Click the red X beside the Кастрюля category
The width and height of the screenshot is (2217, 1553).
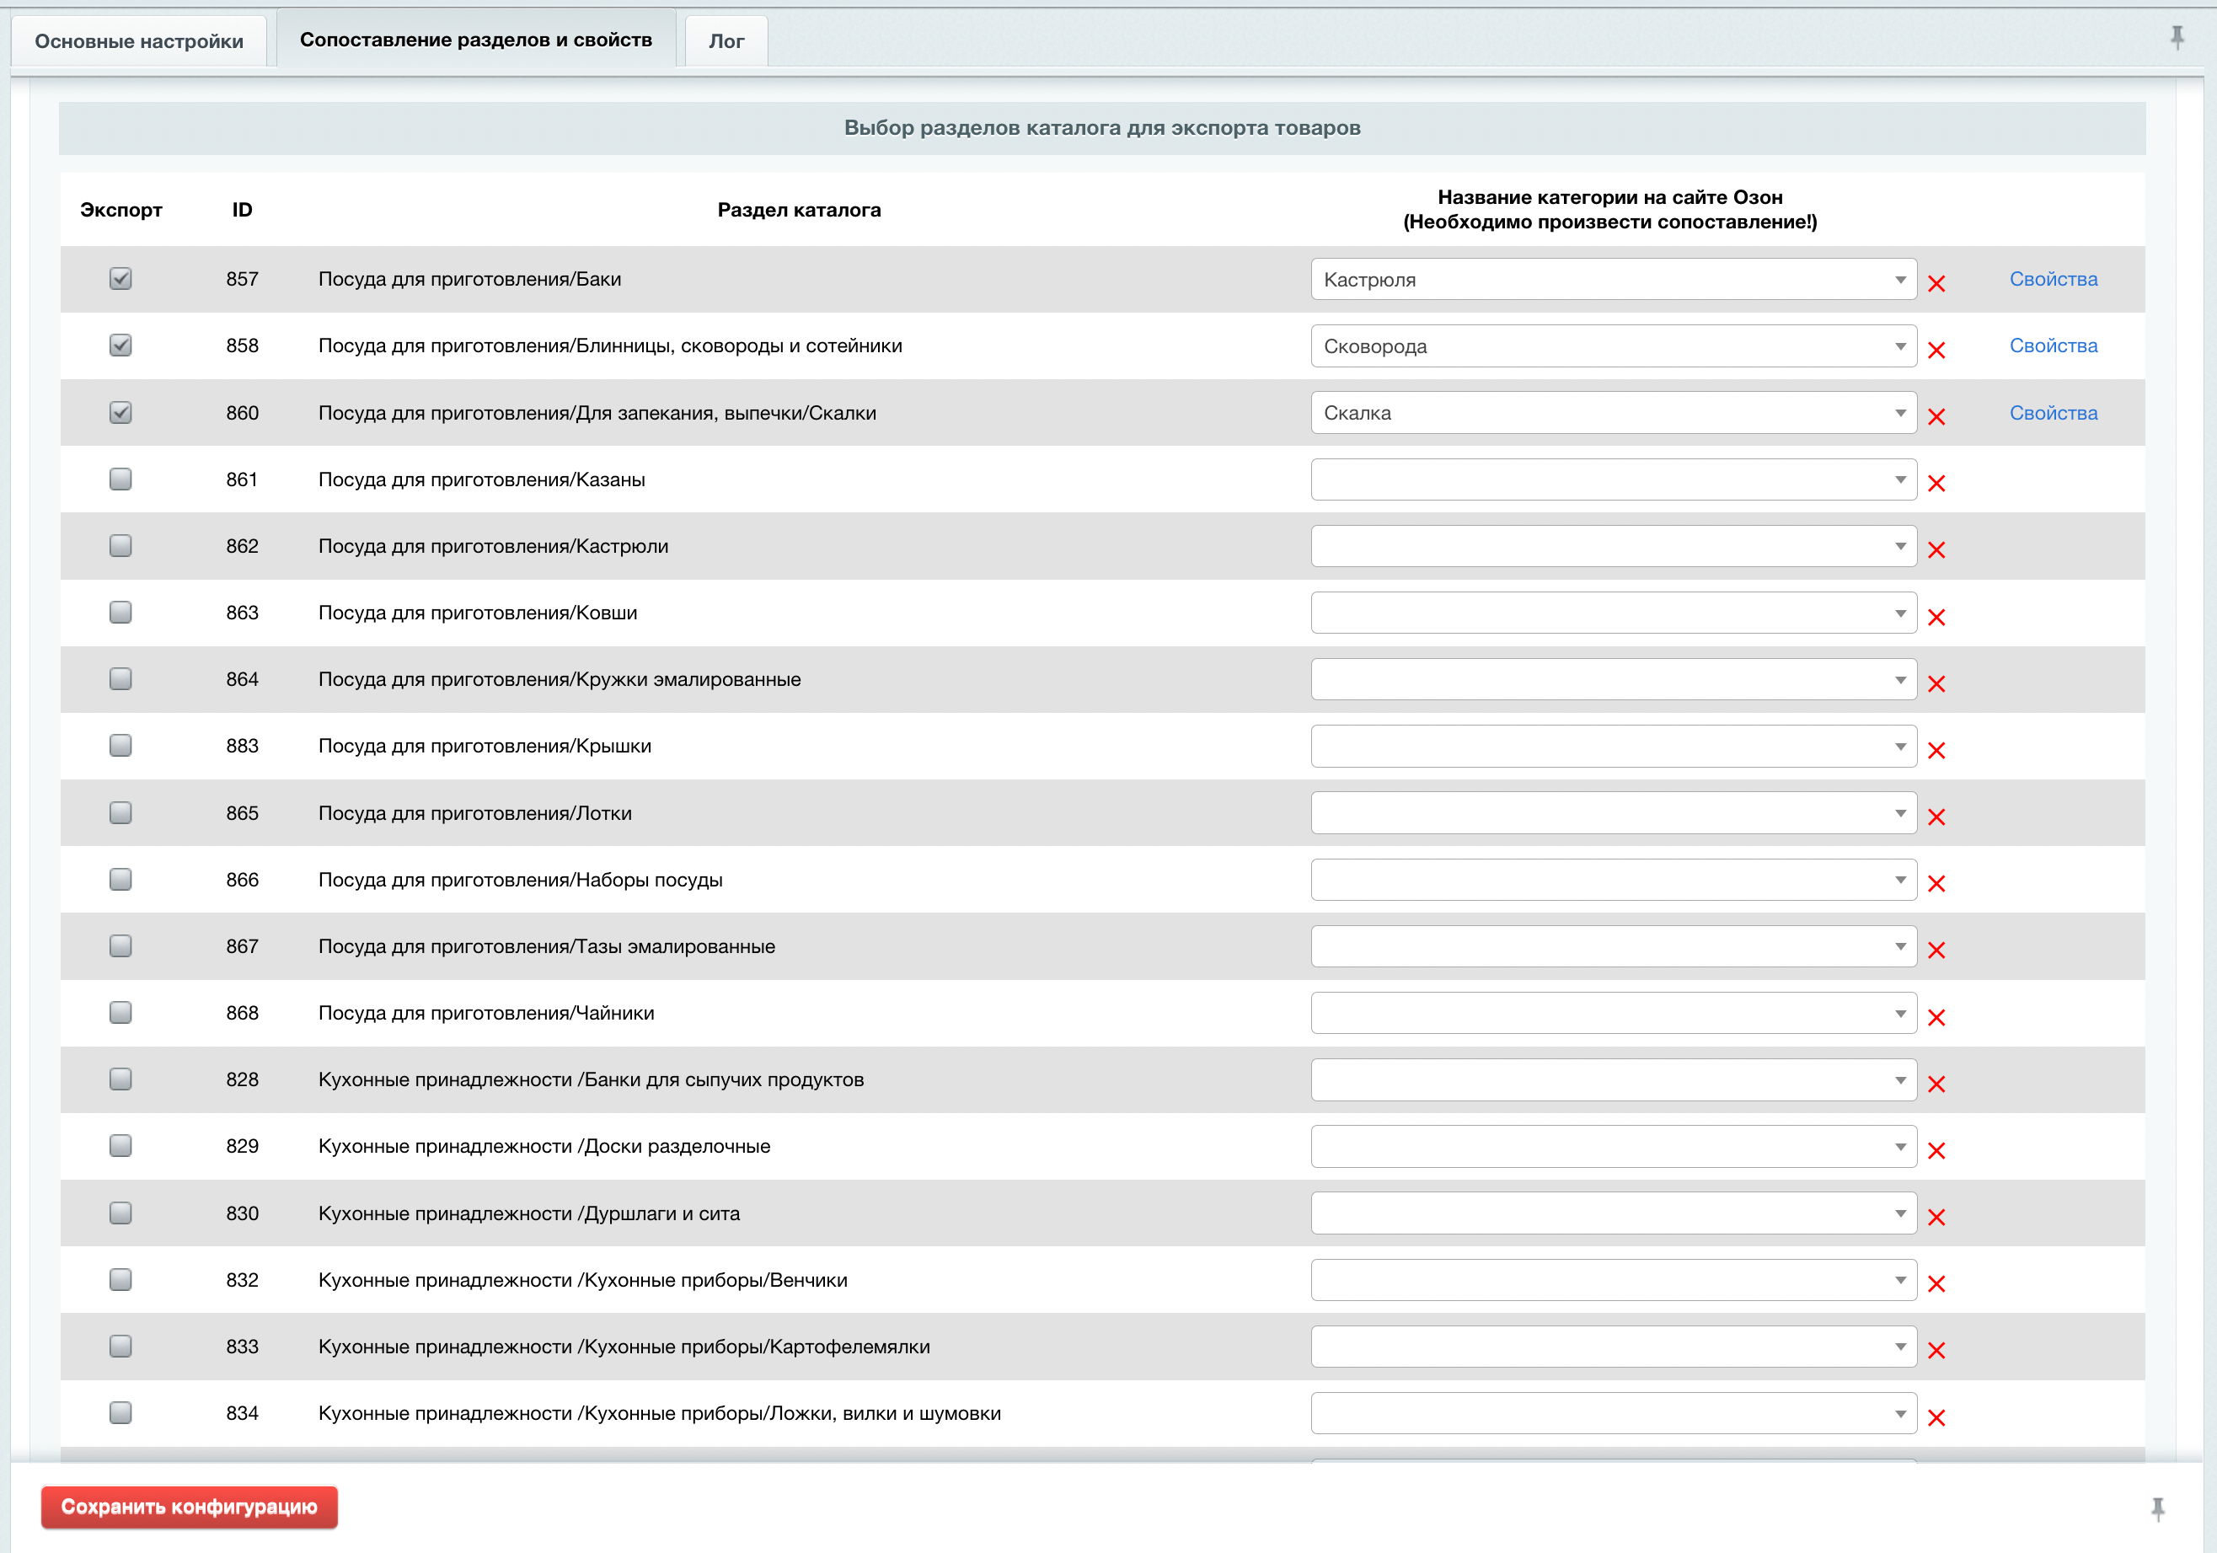click(x=1936, y=283)
